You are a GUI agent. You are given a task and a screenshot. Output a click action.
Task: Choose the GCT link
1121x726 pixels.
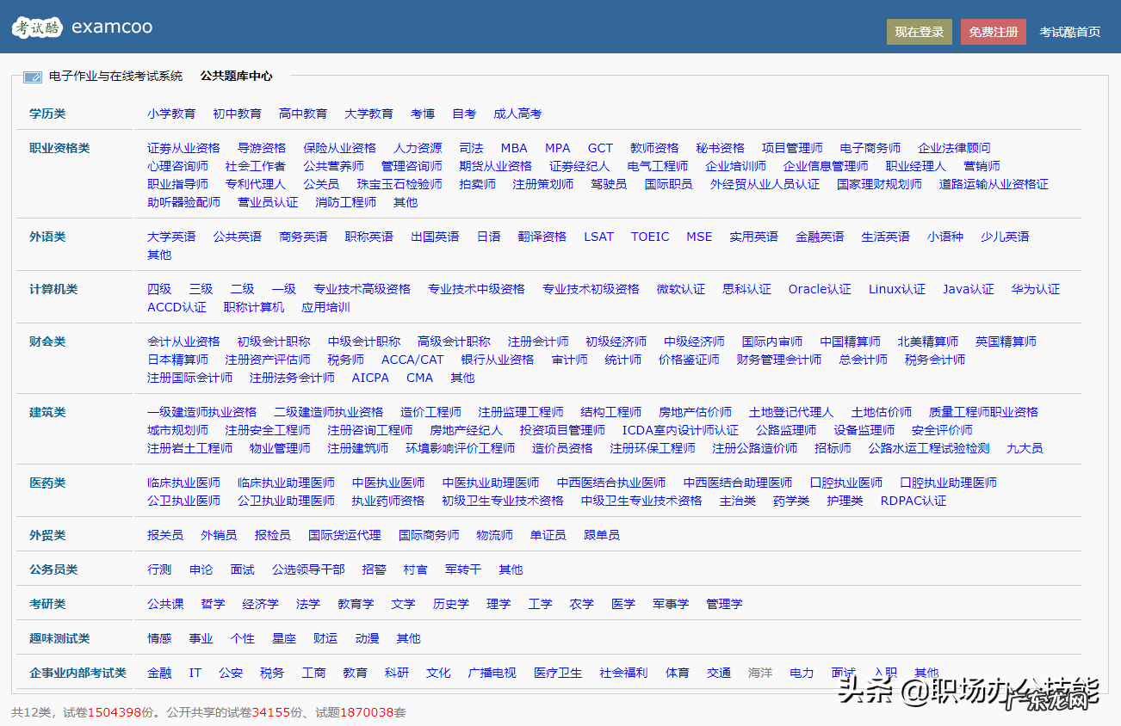600,148
